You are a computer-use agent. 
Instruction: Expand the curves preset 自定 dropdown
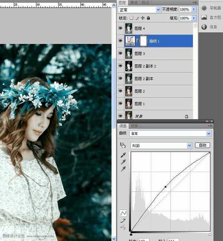tap(208, 133)
